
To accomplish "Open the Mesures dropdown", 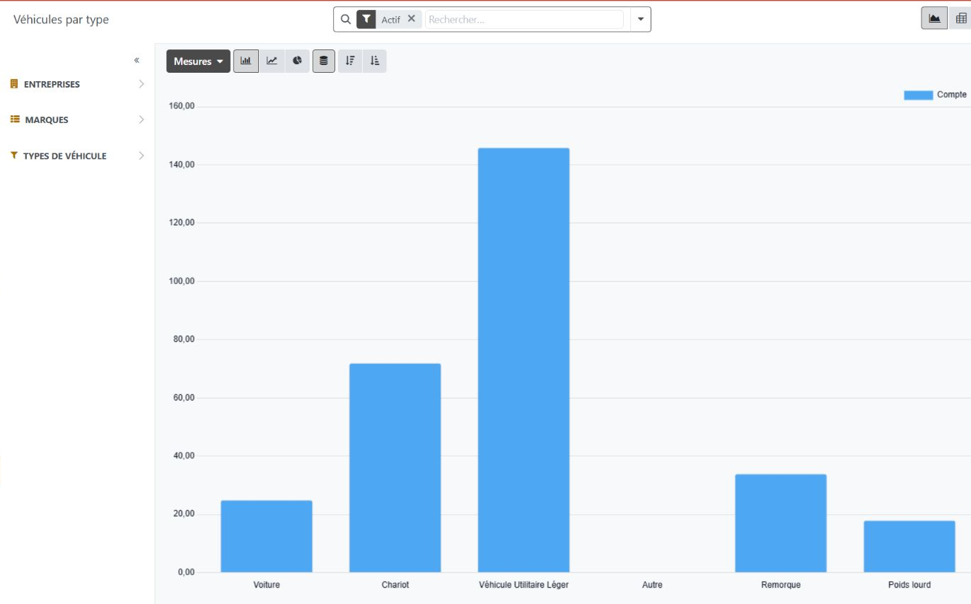I will 199,61.
